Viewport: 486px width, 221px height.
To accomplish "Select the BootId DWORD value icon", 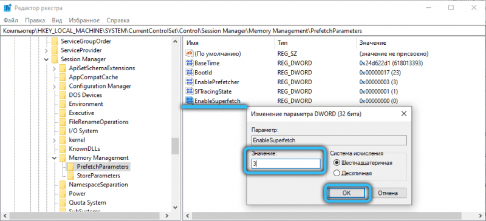I will pyautogui.click(x=189, y=72).
